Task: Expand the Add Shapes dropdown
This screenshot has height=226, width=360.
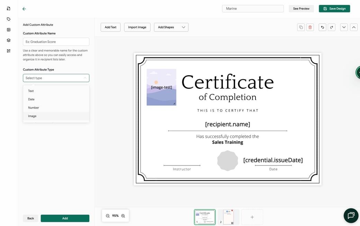Action: click(171, 27)
